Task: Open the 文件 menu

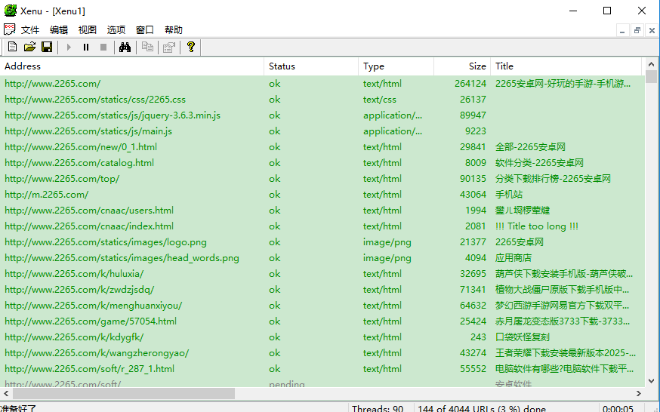Action: coord(30,30)
